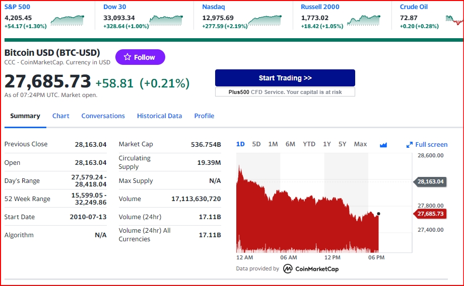Click the current price dot on chart
This screenshot has height=286, width=464.
coord(378,214)
